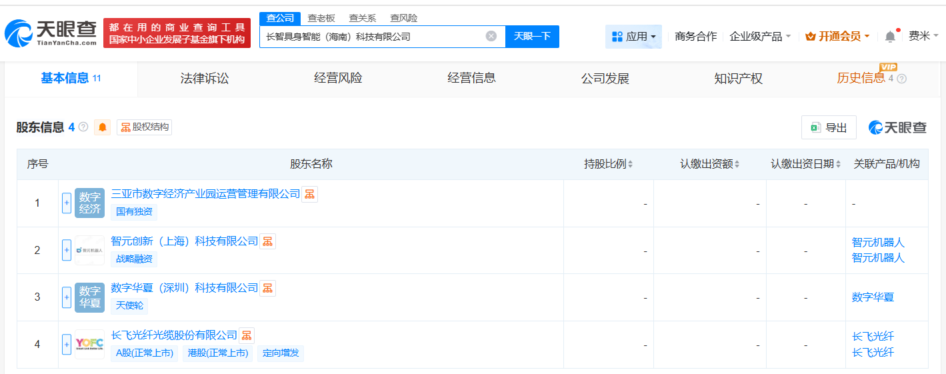Expand the 开通会员 membership dropdown
This screenshot has width=946, height=374.
[x=837, y=37]
